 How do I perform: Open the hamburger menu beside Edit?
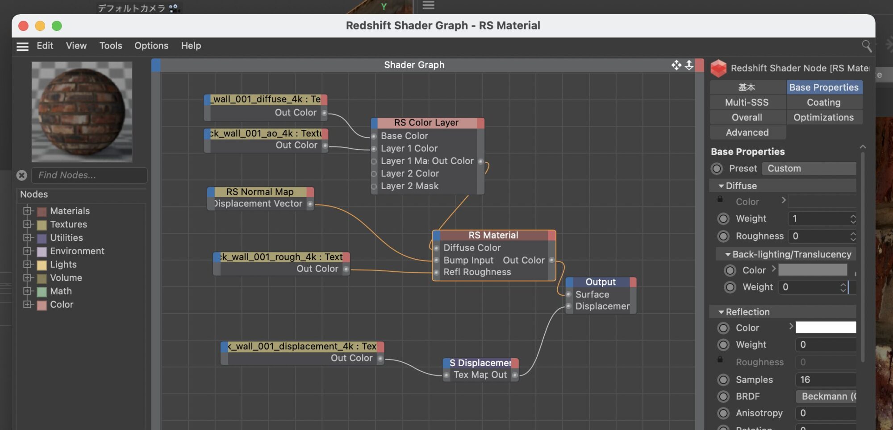tap(22, 46)
